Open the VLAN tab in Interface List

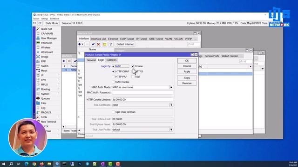tap(169, 39)
